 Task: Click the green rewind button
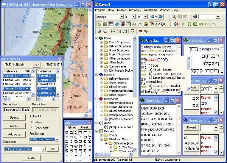[x=201, y=24]
